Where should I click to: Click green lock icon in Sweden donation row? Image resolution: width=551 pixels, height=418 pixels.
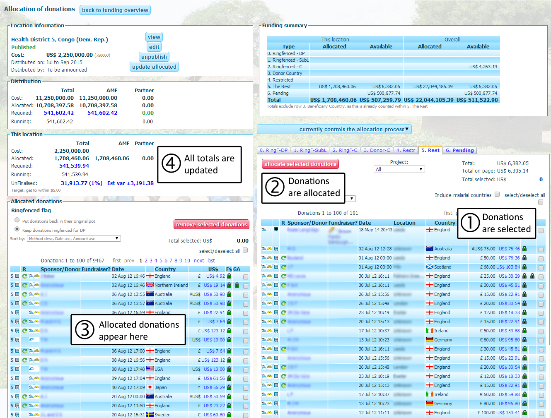[x=229, y=414]
